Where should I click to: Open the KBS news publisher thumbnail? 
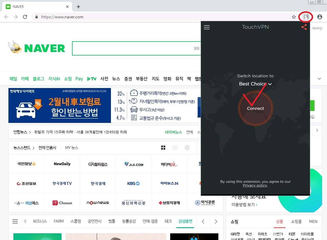point(133,184)
